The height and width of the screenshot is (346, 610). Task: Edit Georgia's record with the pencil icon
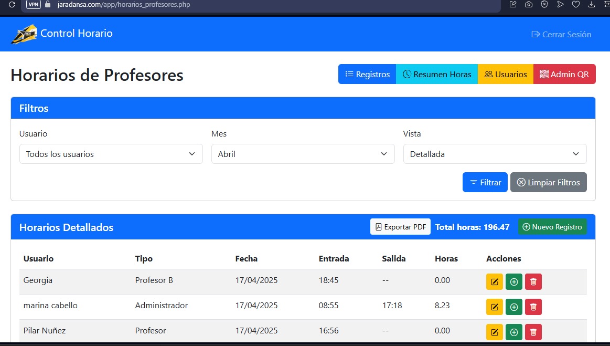(494, 281)
